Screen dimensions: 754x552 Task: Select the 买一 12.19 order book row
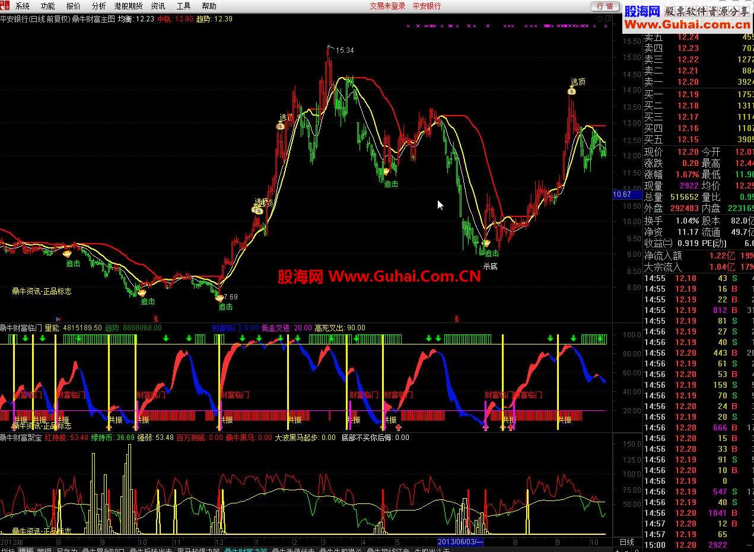click(x=699, y=94)
